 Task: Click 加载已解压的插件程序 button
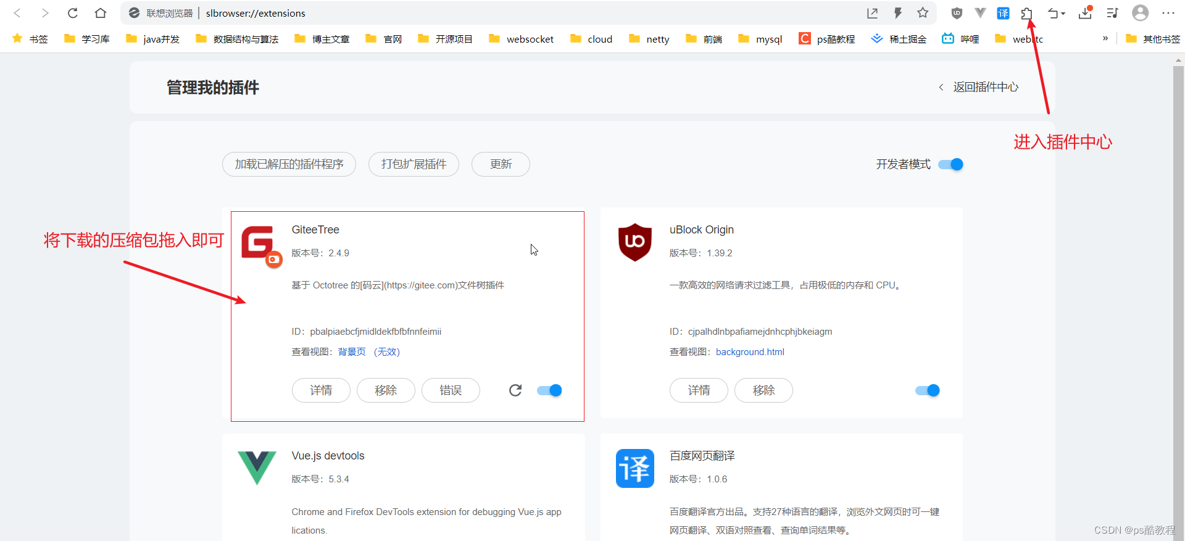click(289, 164)
